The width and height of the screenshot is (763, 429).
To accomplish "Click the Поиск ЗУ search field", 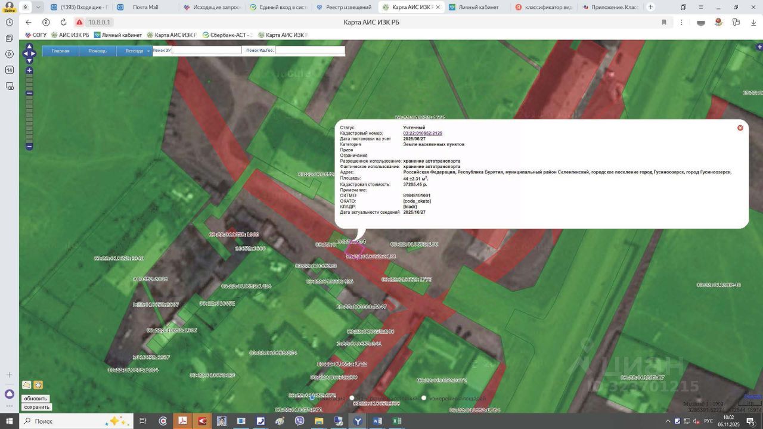I will pos(207,51).
